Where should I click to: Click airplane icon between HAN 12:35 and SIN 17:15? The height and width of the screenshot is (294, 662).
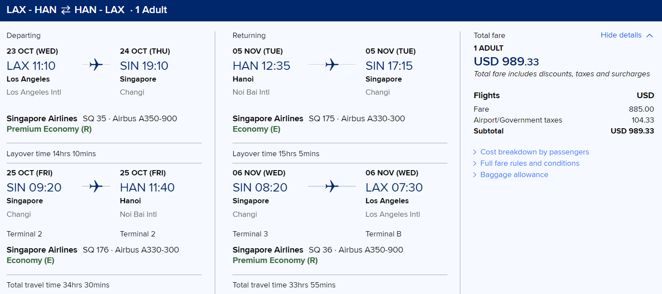pyautogui.click(x=332, y=65)
